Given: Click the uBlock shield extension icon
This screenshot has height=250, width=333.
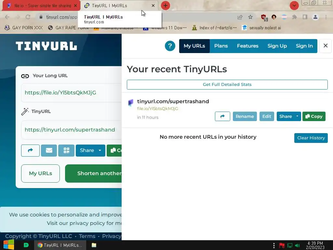Looking at the screenshot, I should [x=264, y=18].
